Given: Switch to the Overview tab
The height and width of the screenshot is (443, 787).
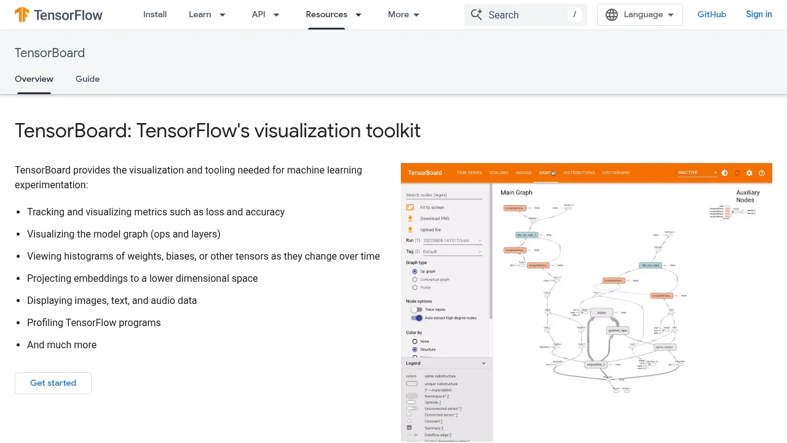Looking at the screenshot, I should pos(34,79).
